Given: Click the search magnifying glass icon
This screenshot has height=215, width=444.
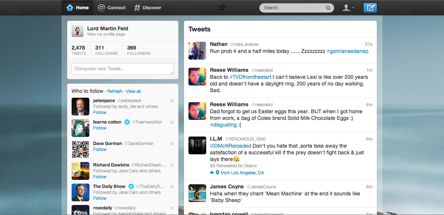Looking at the screenshot, I should coord(328,8).
